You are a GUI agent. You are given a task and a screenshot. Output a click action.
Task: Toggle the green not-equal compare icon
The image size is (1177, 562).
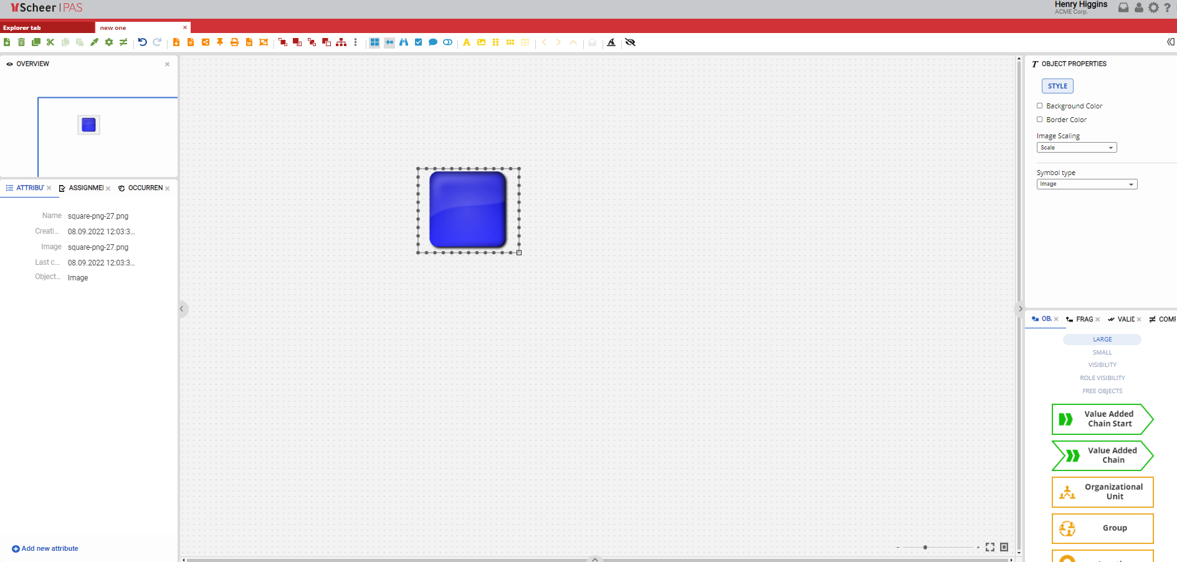pyautogui.click(x=123, y=42)
